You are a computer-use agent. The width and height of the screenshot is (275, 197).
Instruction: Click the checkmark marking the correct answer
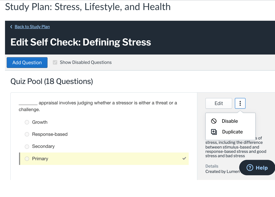(184, 158)
